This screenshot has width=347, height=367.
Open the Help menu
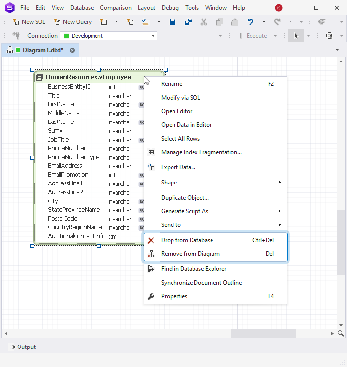pos(239,8)
